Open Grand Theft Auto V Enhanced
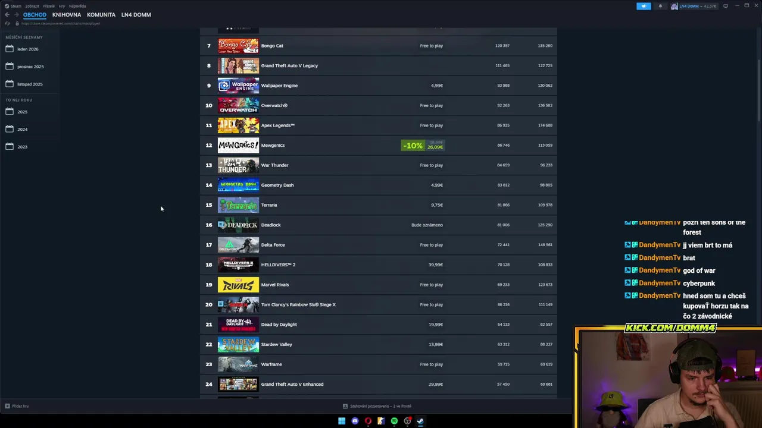The height and width of the screenshot is (428, 762). (292, 384)
